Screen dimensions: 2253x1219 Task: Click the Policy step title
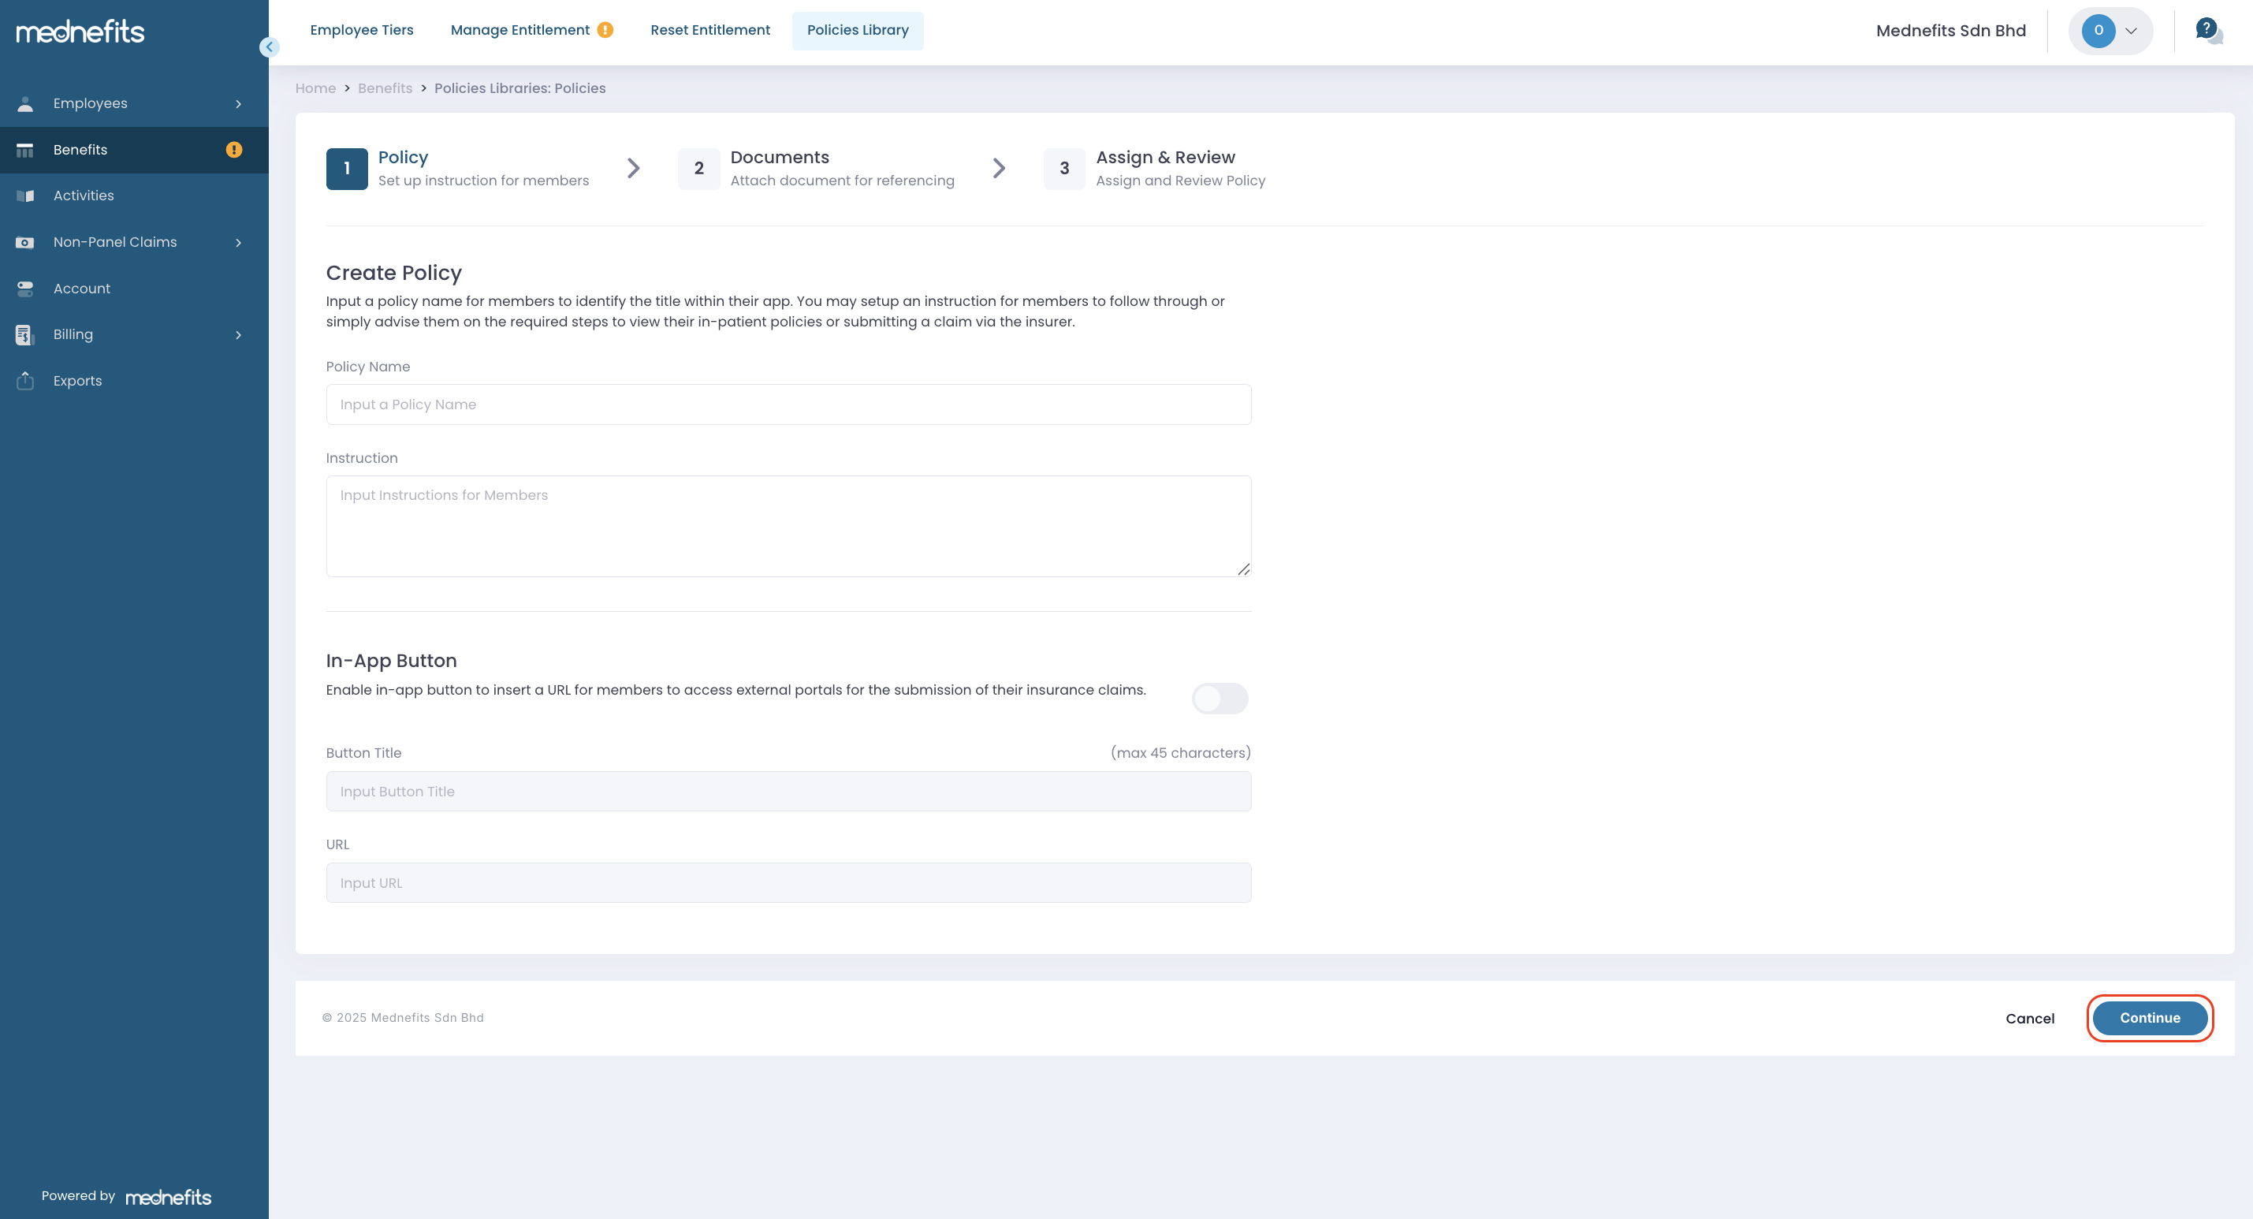point(403,158)
